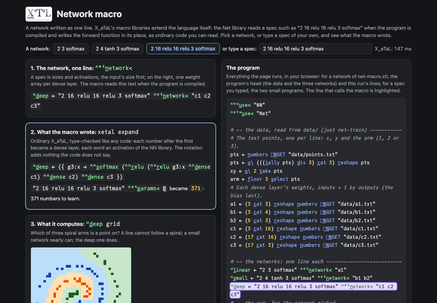Click cat link in the a1 line

(x=257, y=204)
